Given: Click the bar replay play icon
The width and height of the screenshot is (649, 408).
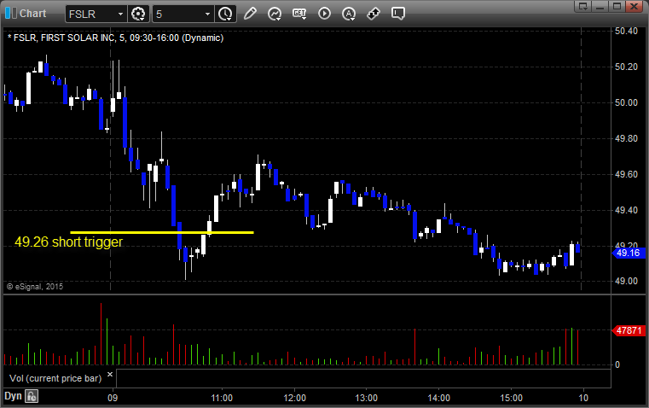Looking at the screenshot, I should pos(324,14).
